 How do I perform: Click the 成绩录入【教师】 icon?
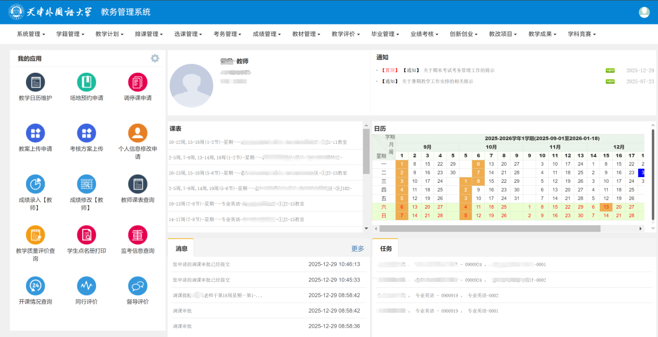pyautogui.click(x=35, y=184)
